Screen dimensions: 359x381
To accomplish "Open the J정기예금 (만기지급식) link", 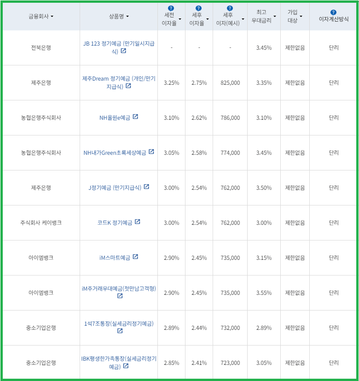I will point(115,188).
